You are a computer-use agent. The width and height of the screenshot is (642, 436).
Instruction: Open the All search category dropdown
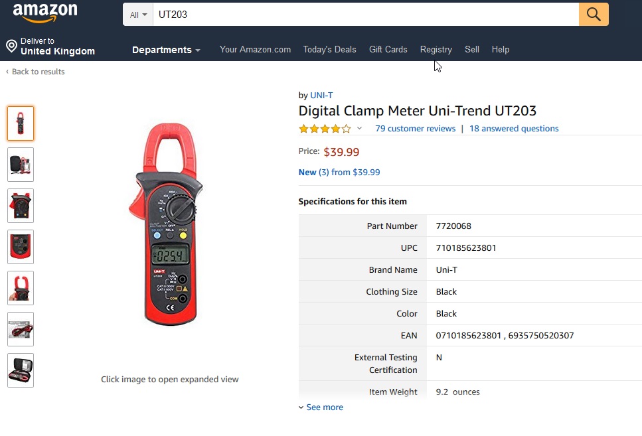click(x=138, y=15)
